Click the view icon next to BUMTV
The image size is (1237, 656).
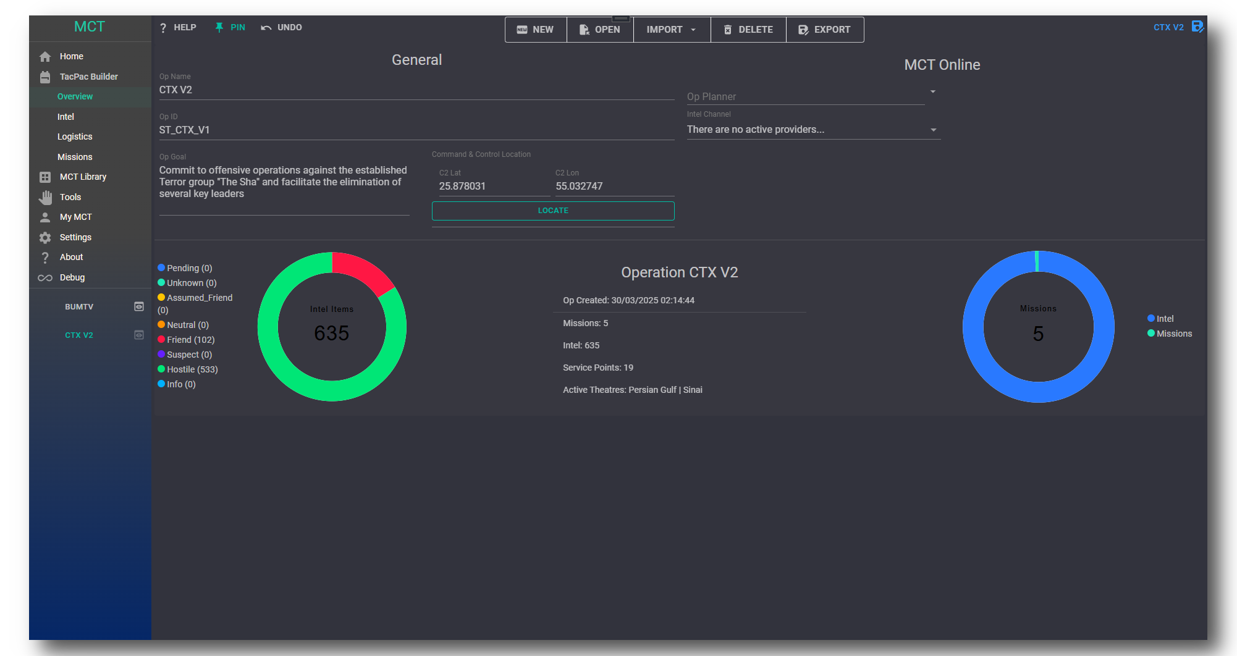139,307
